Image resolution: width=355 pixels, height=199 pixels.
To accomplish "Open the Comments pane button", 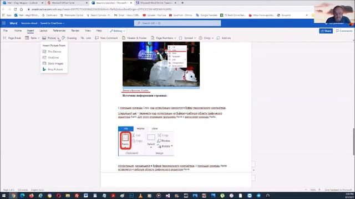I will click(344, 31).
